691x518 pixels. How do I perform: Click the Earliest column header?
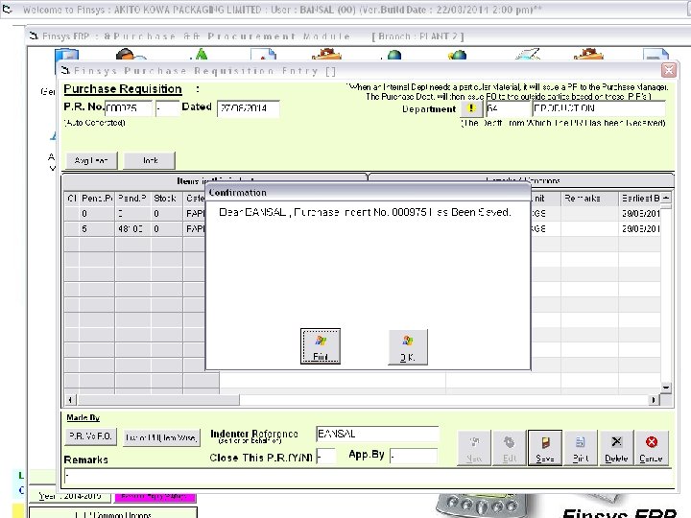coord(640,199)
